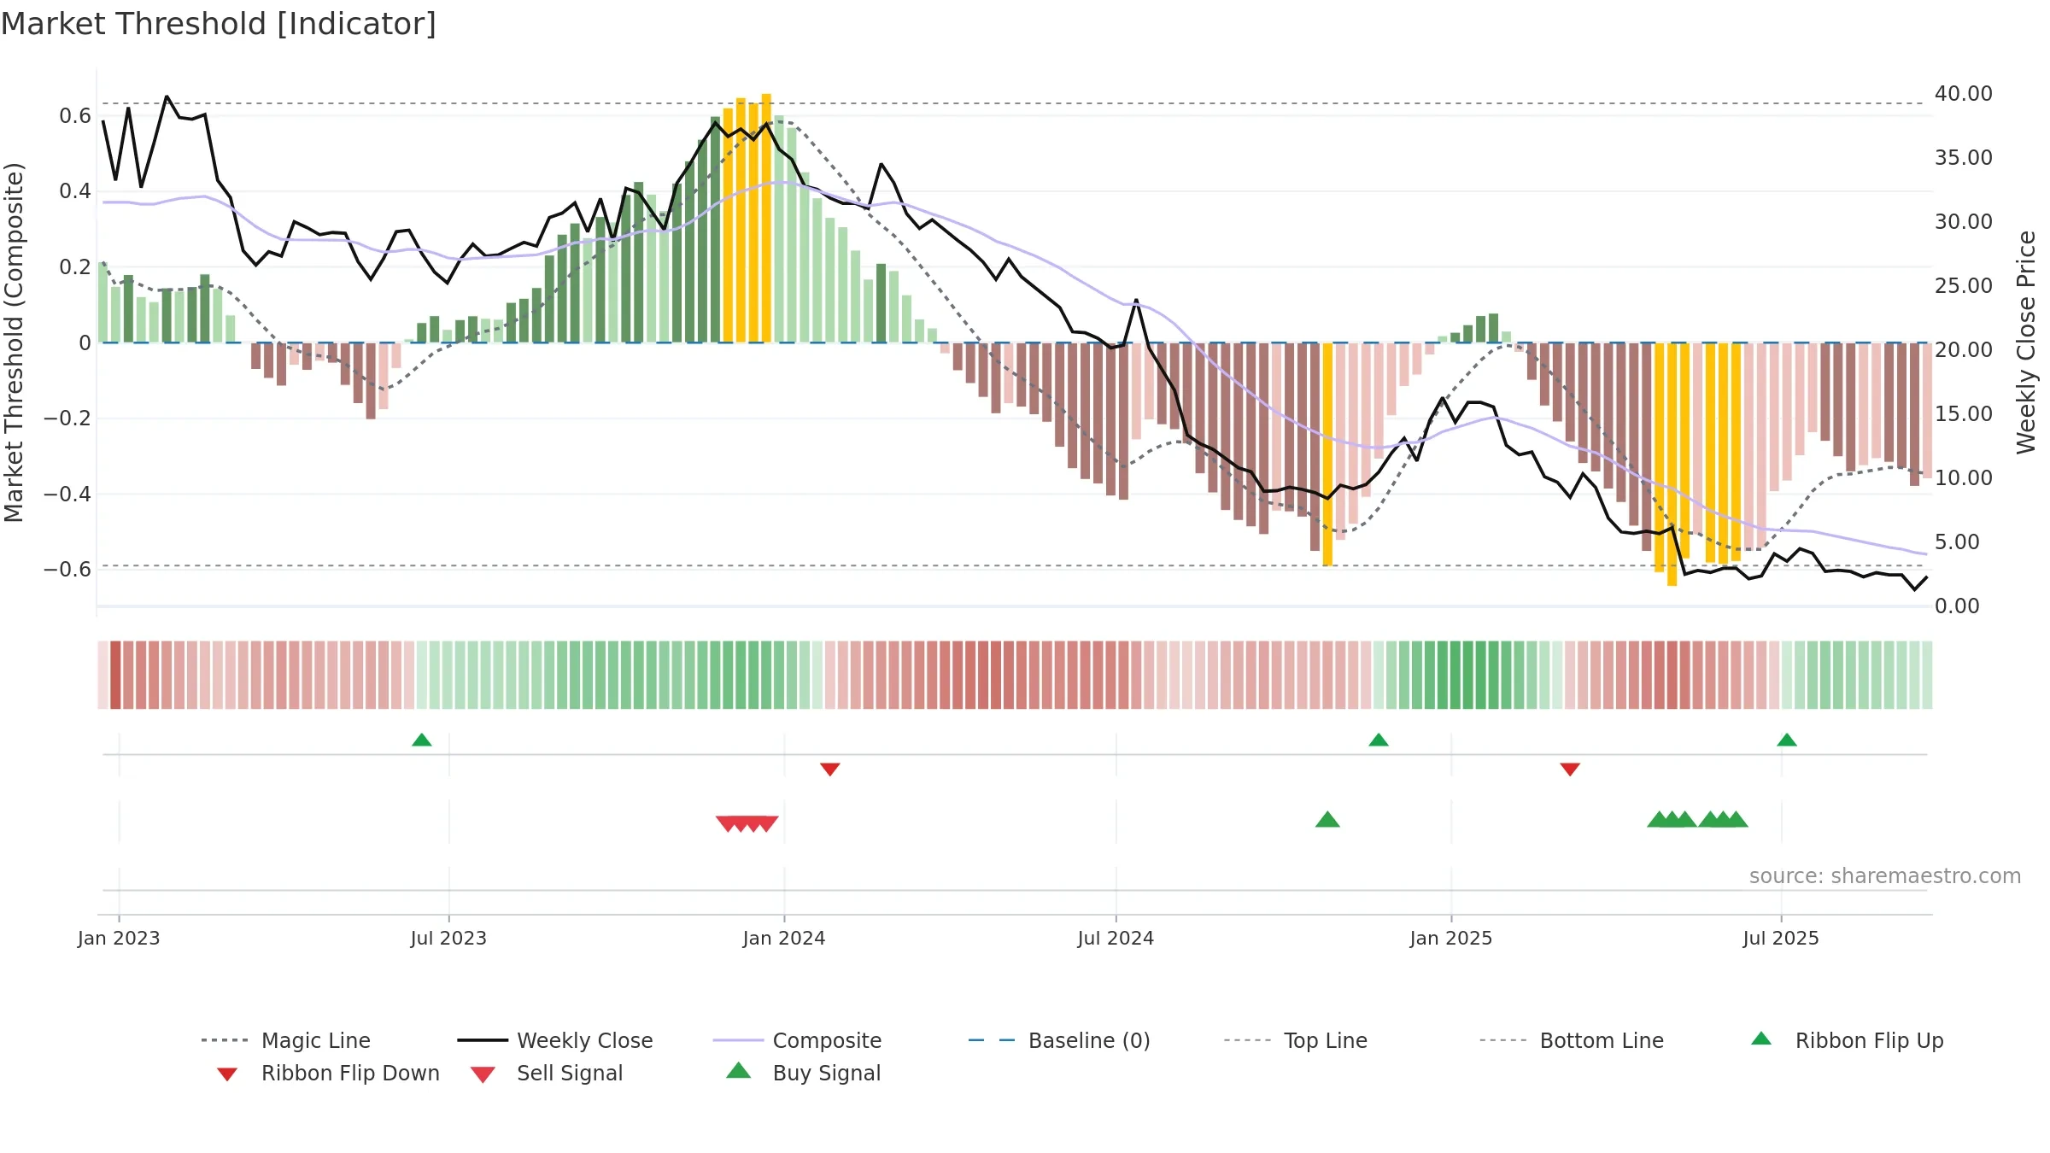The width and height of the screenshot is (2050, 1153).
Task: Click the dark red first ribbon cell
Action: (115, 675)
